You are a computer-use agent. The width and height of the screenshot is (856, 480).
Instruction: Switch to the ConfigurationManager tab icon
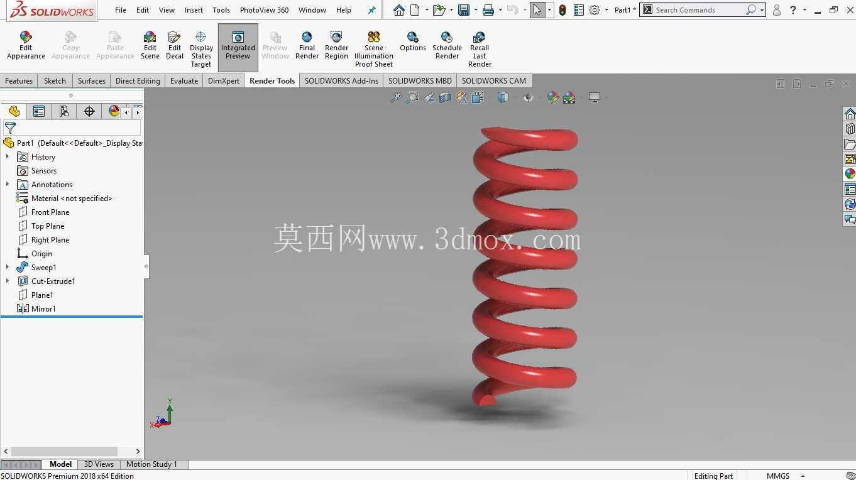pos(63,111)
